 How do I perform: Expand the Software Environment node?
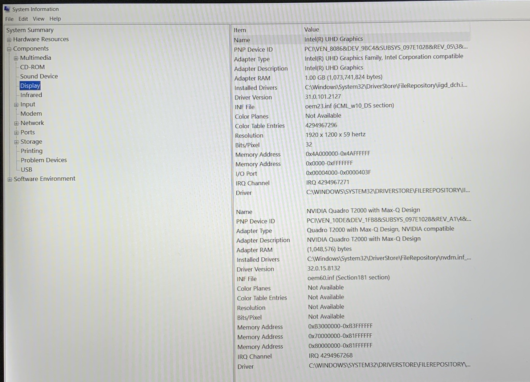tap(10, 179)
